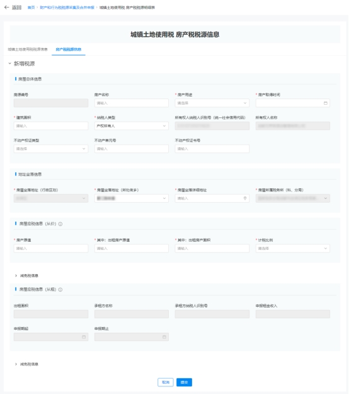The image size is (349, 394).
Task: Collapse the 新增税源 section chevron
Action: pos(10,64)
